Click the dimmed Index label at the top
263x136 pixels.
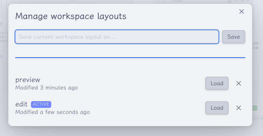point(178,1)
